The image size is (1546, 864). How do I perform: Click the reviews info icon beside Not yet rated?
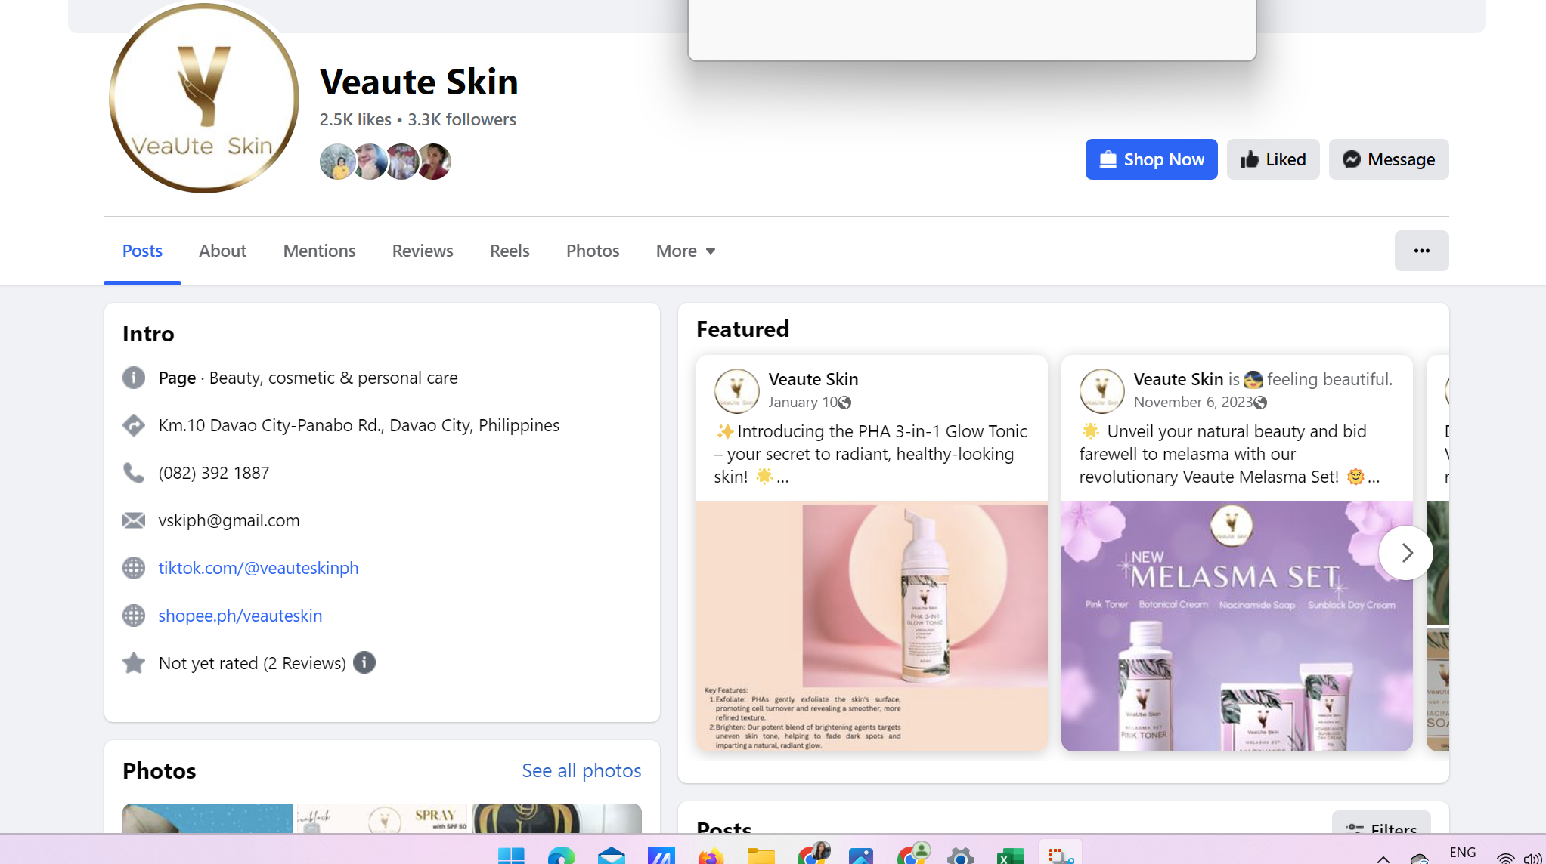(x=364, y=662)
